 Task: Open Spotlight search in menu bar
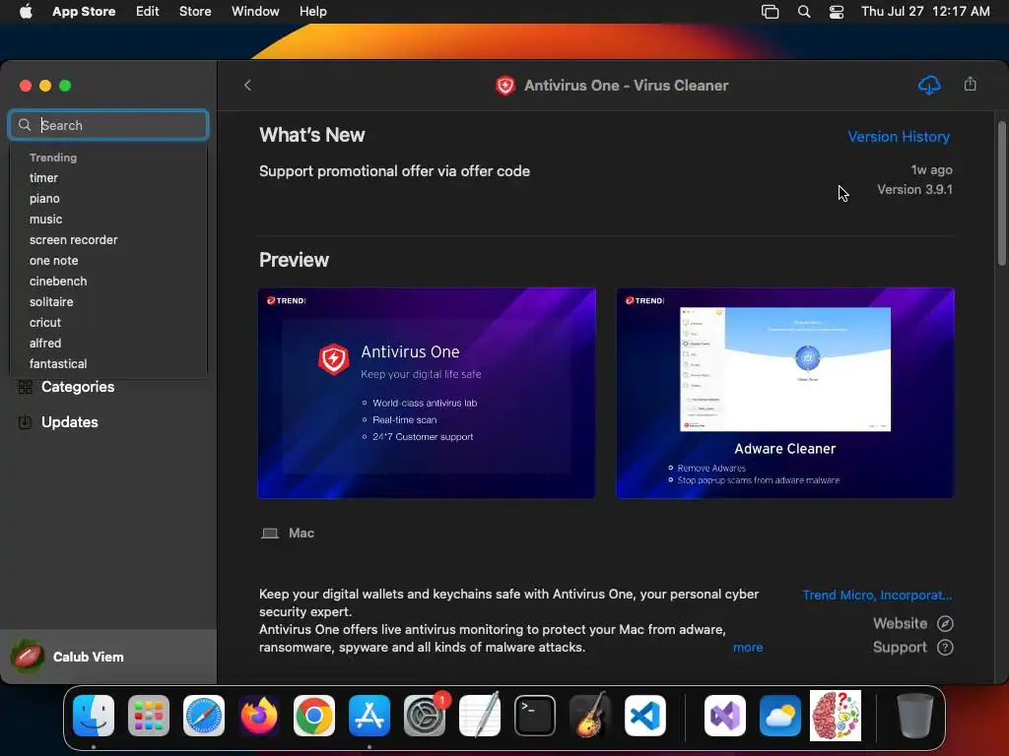tap(804, 12)
